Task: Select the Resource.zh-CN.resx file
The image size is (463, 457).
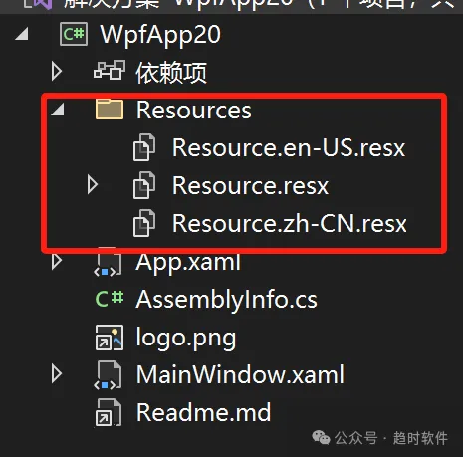Action: (x=289, y=223)
